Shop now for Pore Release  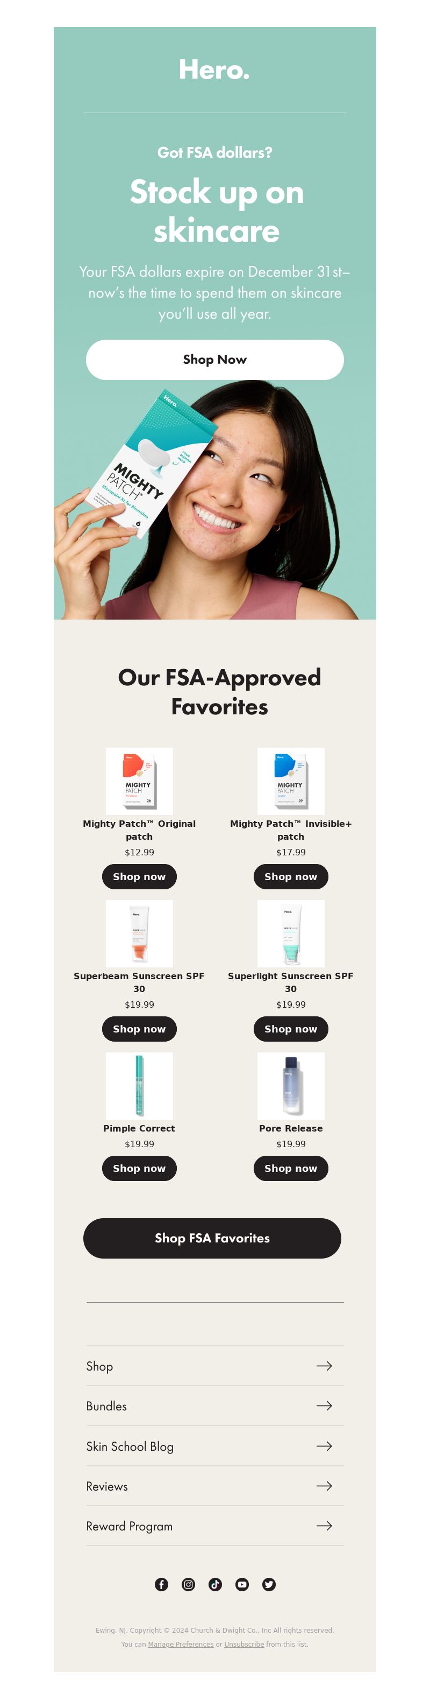pos(291,1169)
